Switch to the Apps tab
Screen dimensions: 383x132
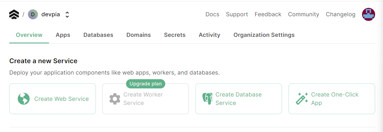[63, 35]
